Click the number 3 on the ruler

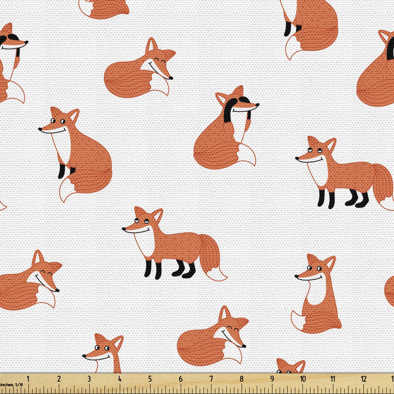[x=89, y=379]
